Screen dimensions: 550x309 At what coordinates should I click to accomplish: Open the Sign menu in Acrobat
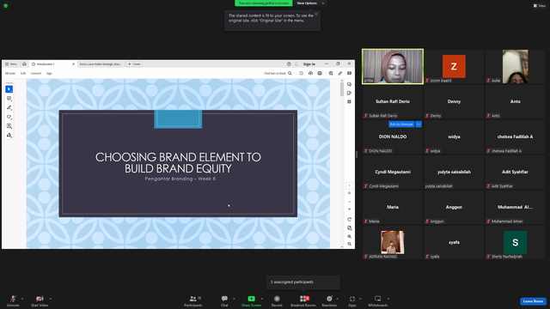click(x=49, y=73)
